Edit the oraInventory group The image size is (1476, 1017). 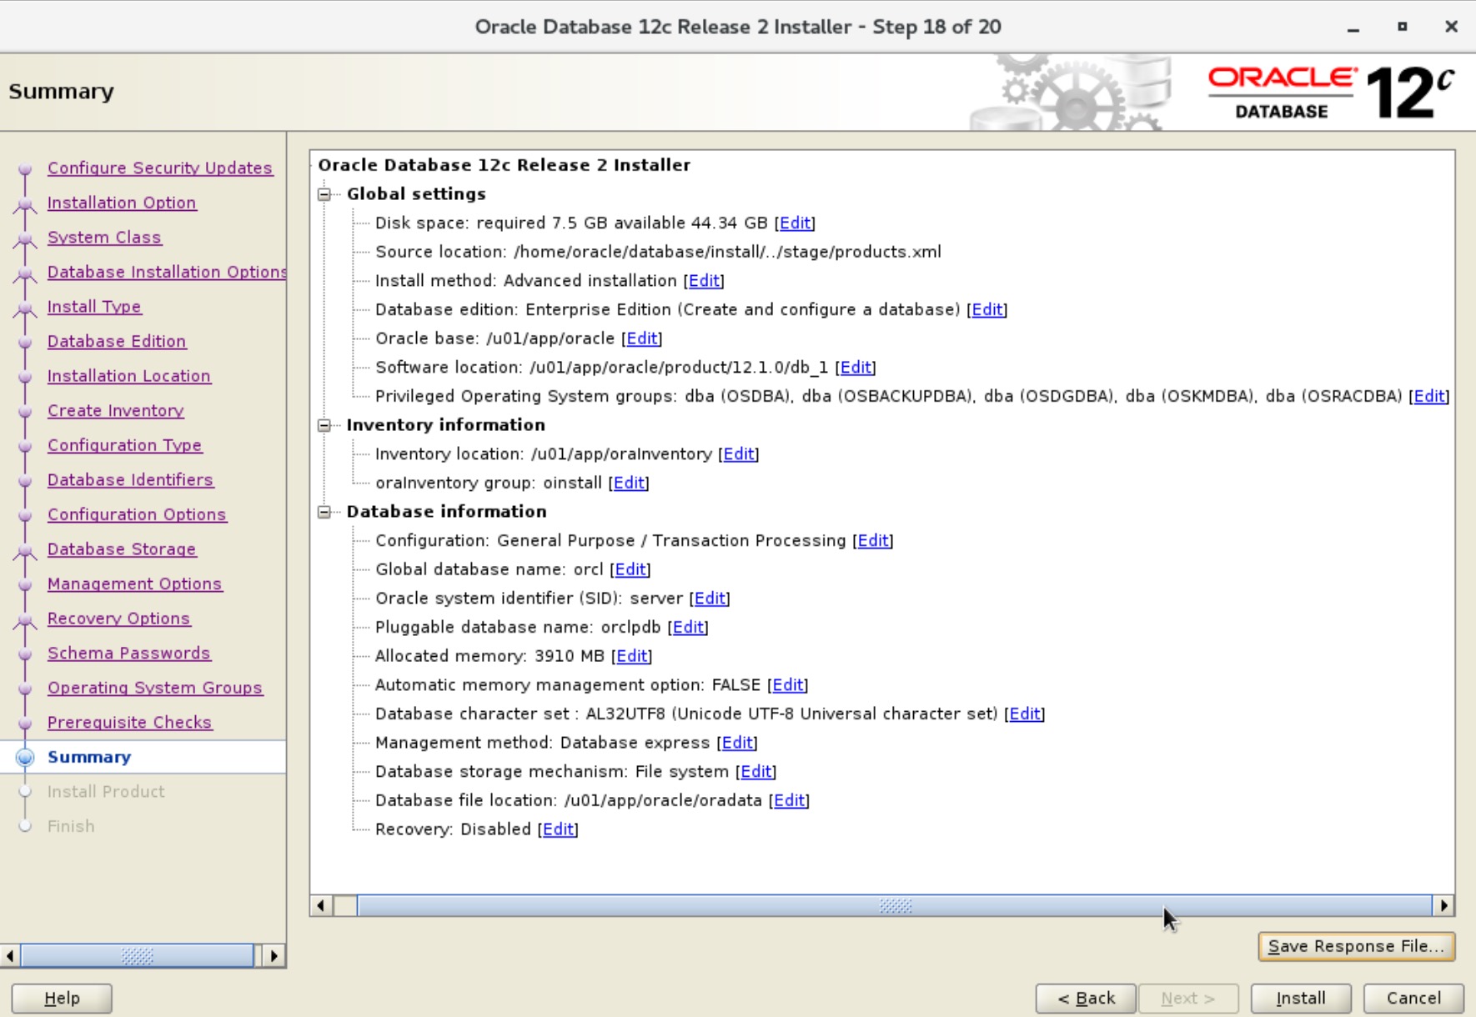coord(629,483)
